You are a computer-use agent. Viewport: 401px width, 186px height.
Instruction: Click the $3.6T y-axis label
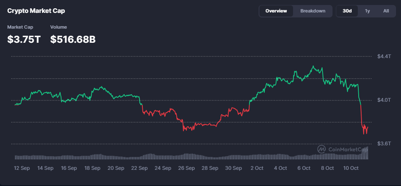pyautogui.click(x=384, y=144)
